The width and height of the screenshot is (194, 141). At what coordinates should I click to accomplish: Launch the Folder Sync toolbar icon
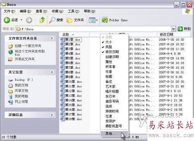coord(105,20)
